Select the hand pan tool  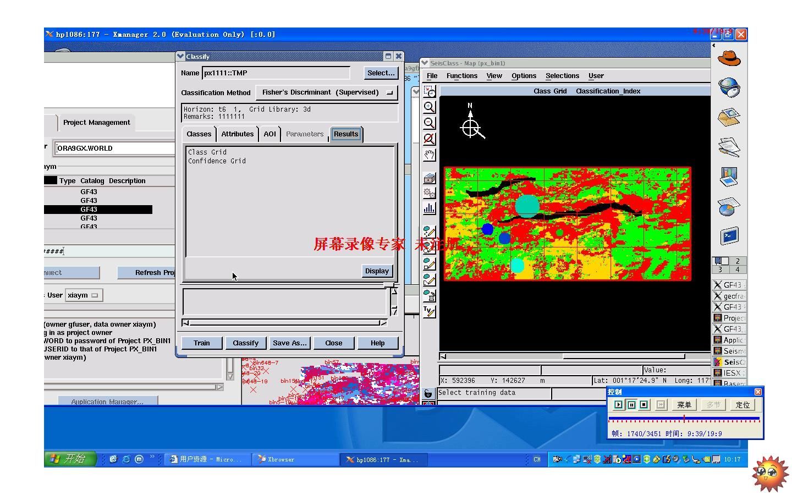[x=430, y=155]
